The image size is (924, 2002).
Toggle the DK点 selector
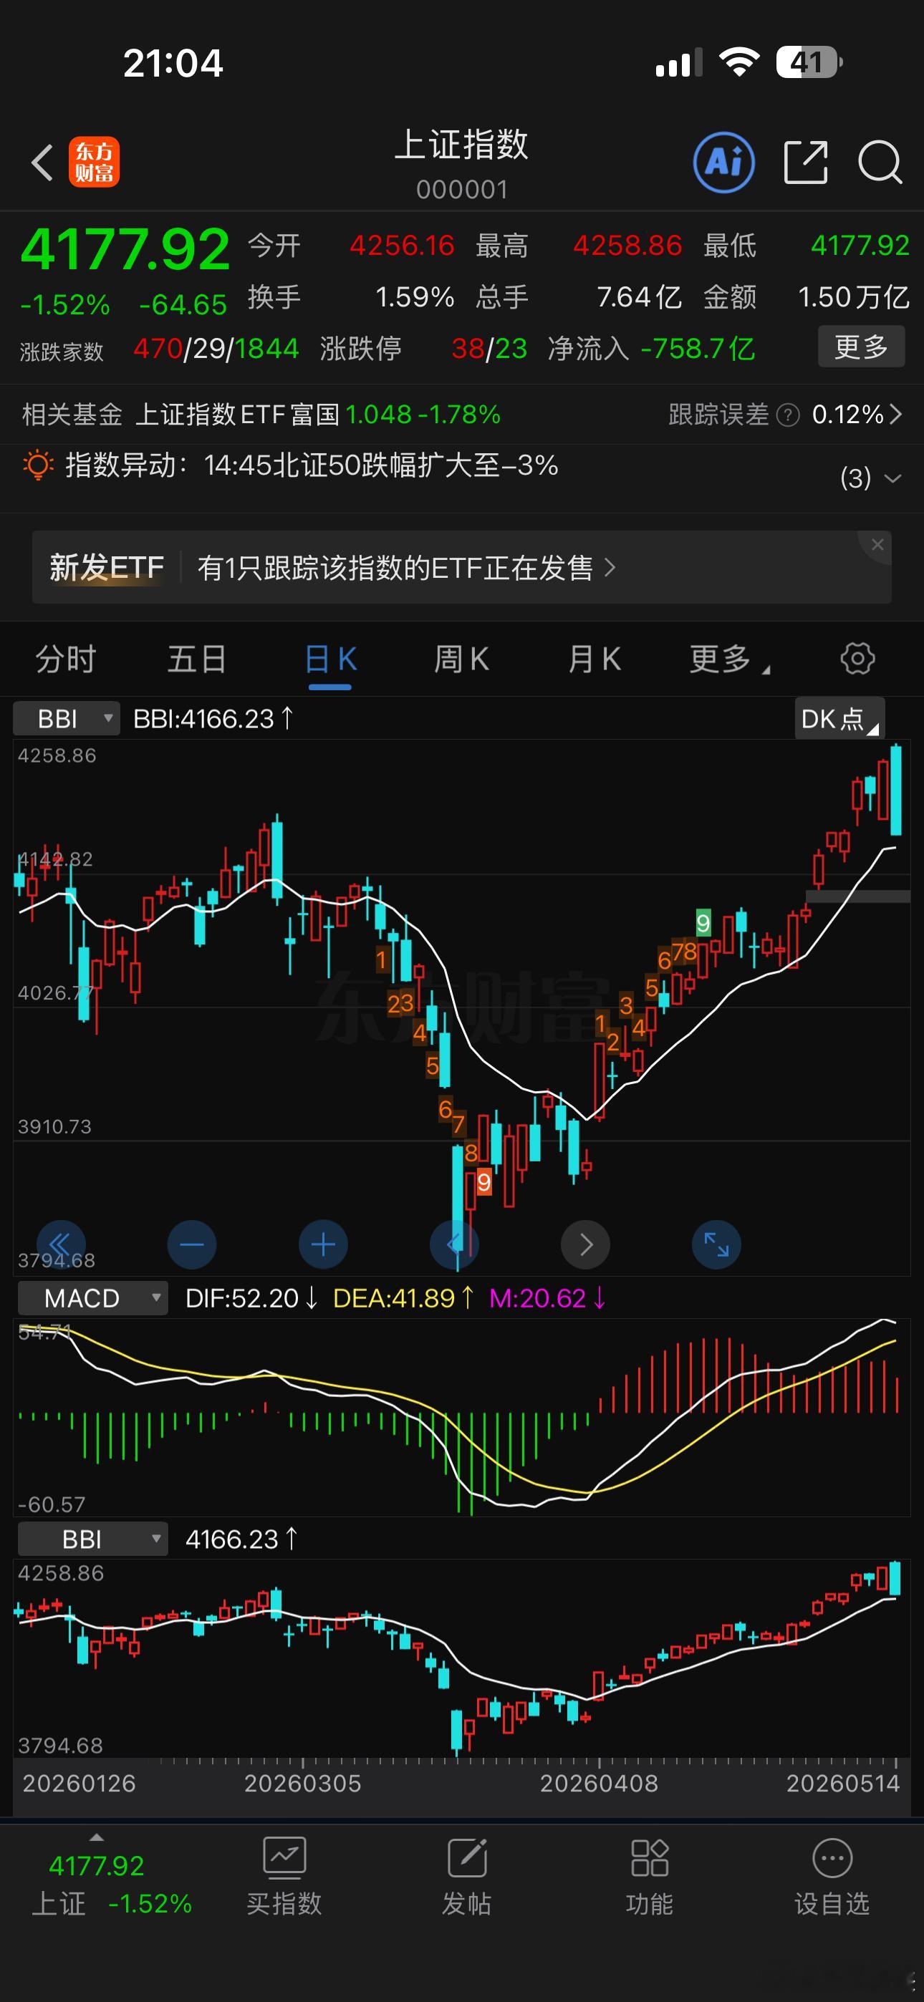[840, 718]
